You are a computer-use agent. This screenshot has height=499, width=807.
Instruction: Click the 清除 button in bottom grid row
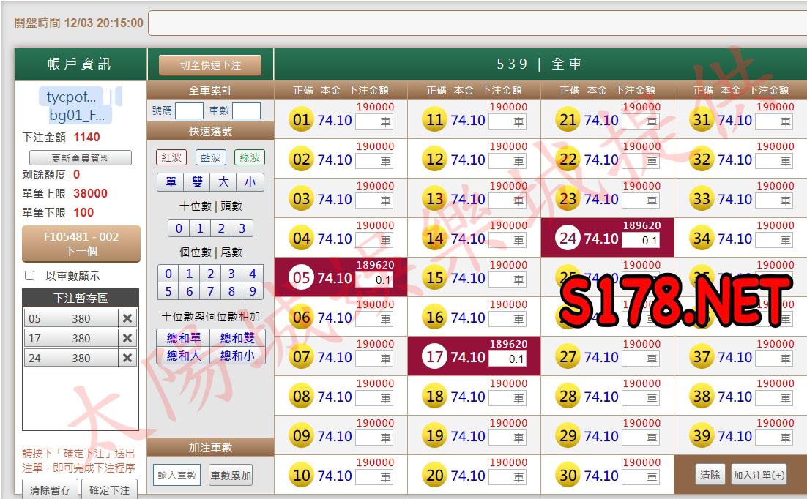coord(710,475)
